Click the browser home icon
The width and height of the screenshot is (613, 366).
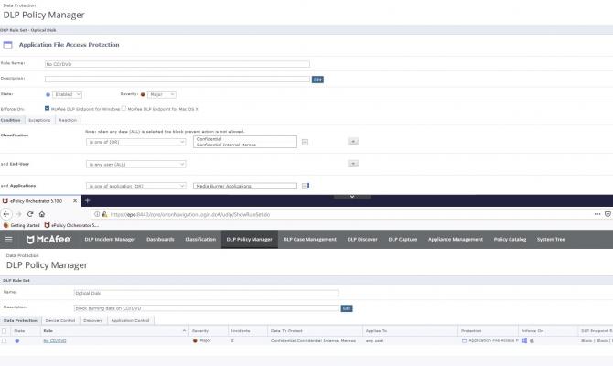(x=42, y=214)
